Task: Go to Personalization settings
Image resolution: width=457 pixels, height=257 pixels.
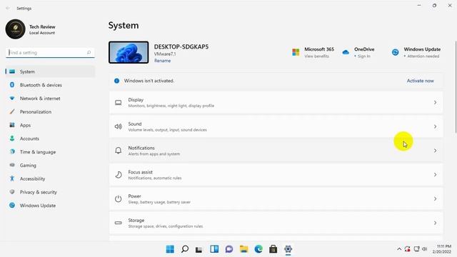Action: tap(50, 112)
